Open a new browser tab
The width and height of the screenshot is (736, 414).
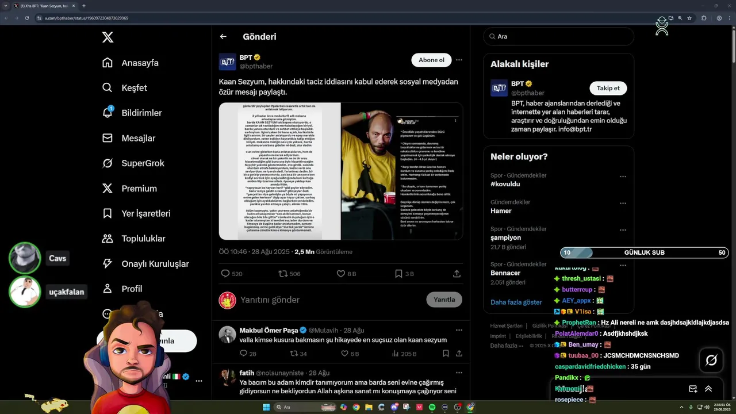click(x=84, y=6)
